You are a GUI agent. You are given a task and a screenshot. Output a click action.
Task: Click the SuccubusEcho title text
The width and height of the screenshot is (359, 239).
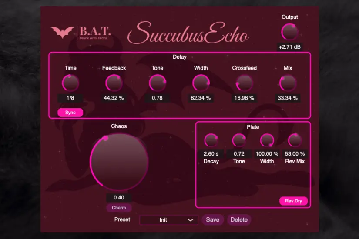click(188, 33)
